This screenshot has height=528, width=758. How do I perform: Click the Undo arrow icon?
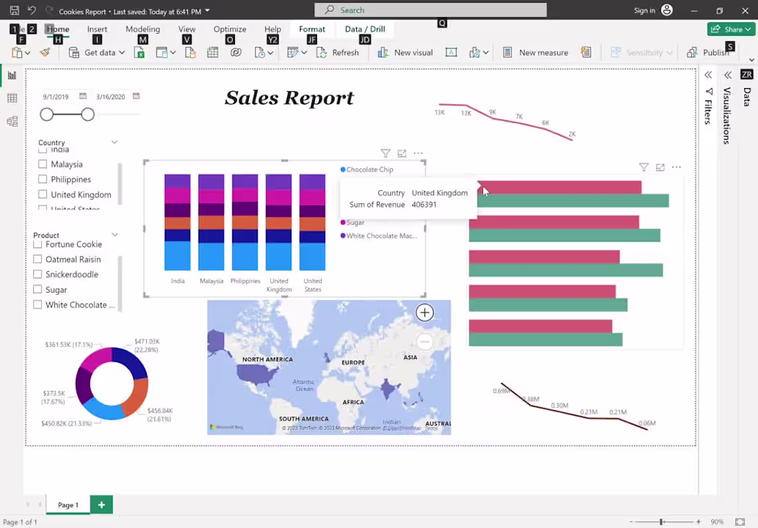tap(32, 10)
